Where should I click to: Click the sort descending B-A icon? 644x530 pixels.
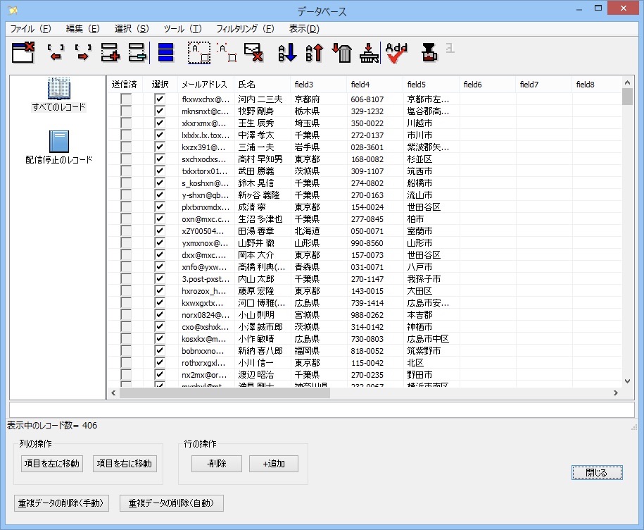tap(314, 53)
